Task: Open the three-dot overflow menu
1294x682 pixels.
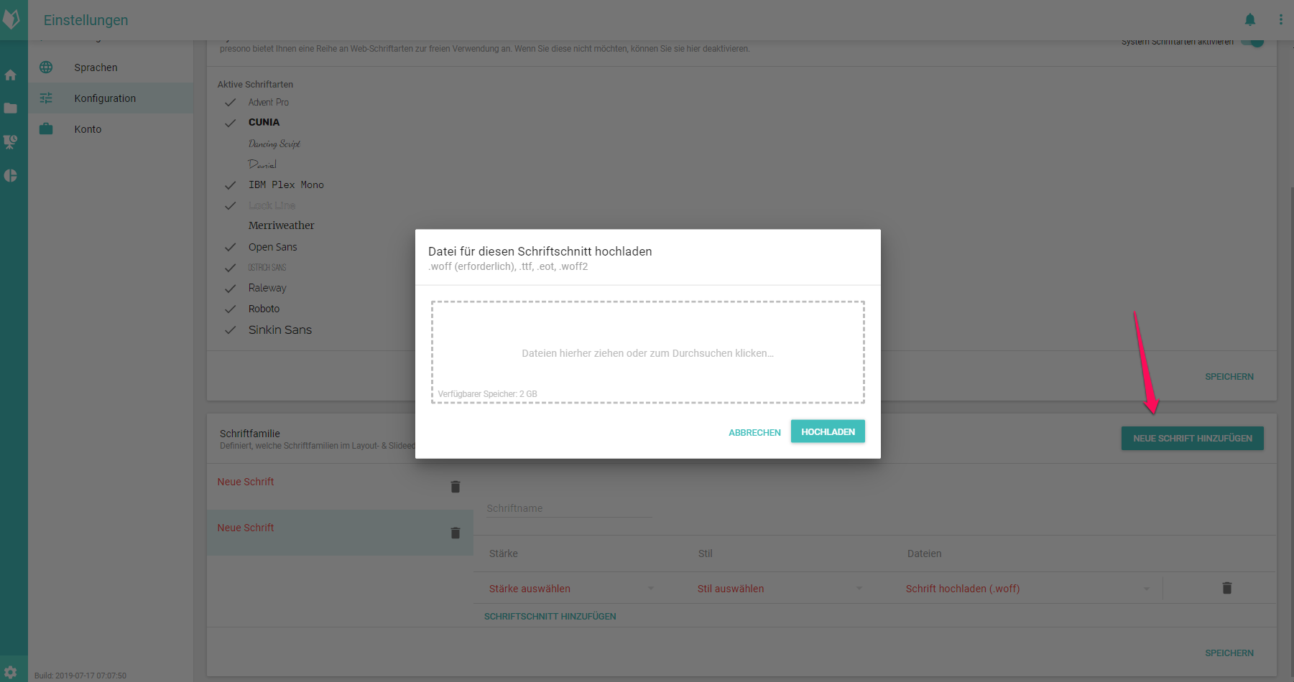Action: pyautogui.click(x=1280, y=20)
